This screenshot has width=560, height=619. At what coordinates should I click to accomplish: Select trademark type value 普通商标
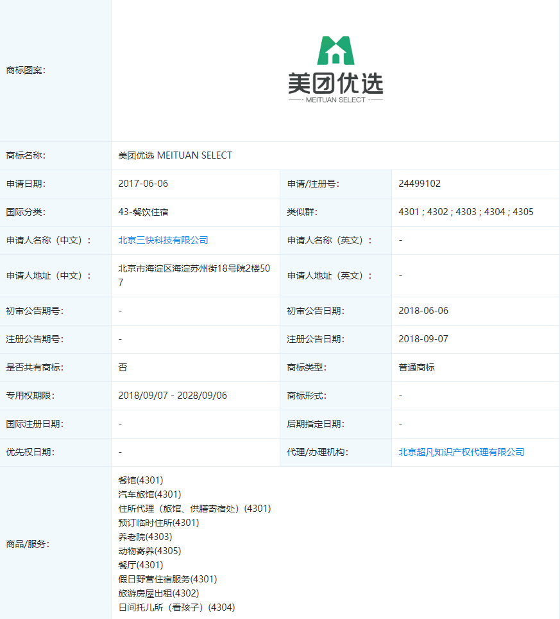click(x=416, y=367)
